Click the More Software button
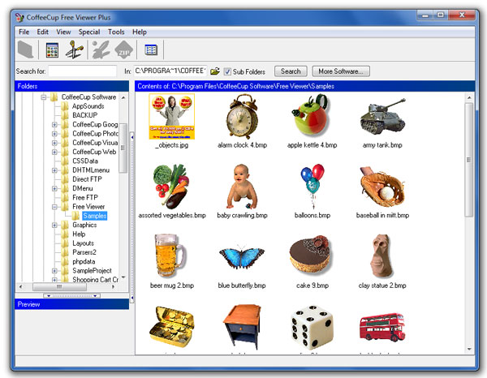This screenshot has height=378, width=487. 343,71
